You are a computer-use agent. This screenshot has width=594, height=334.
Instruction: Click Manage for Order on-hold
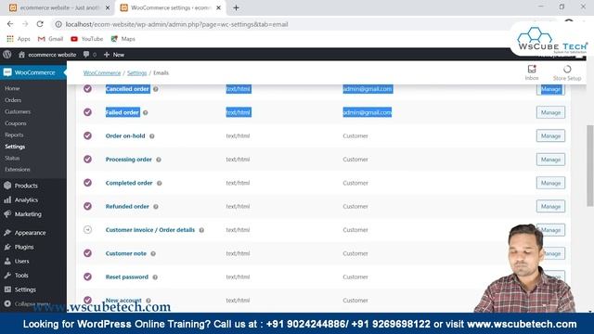(x=550, y=136)
